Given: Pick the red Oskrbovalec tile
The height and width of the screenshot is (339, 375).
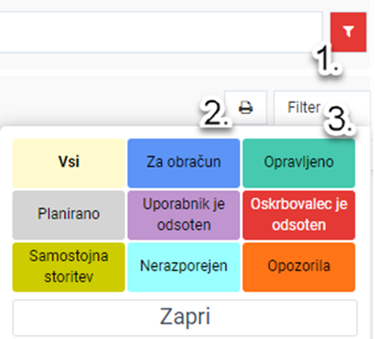Looking at the screenshot, I should tap(299, 215).
